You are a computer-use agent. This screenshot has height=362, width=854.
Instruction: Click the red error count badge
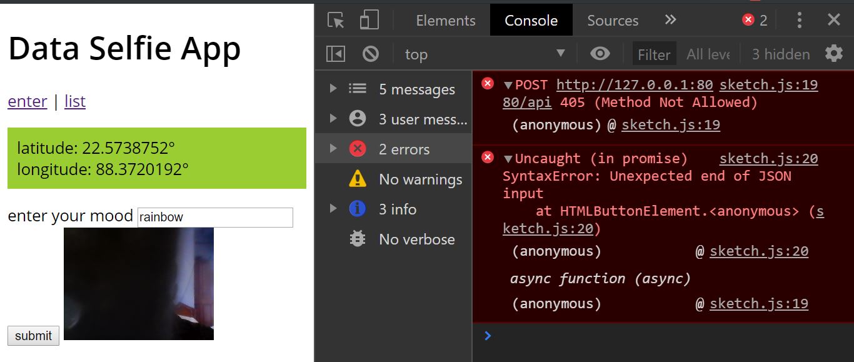pyautogui.click(x=755, y=21)
